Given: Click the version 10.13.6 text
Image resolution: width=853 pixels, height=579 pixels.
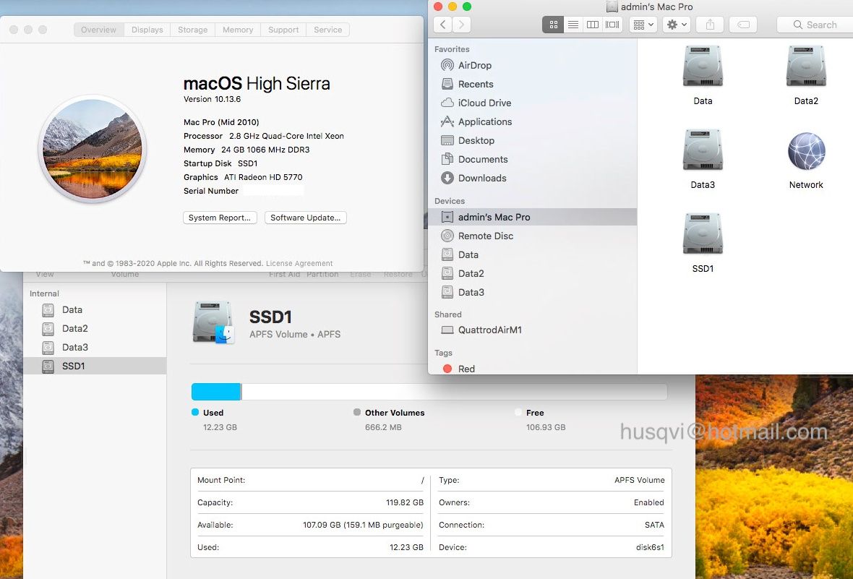Looking at the screenshot, I should pos(212,99).
